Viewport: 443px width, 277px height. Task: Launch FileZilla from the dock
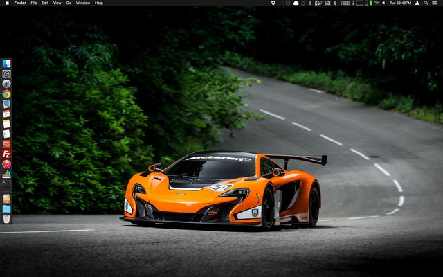[x=6, y=154]
